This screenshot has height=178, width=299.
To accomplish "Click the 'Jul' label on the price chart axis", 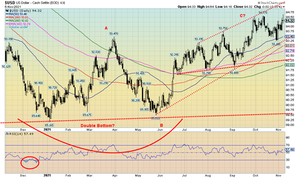I will 184,130.
